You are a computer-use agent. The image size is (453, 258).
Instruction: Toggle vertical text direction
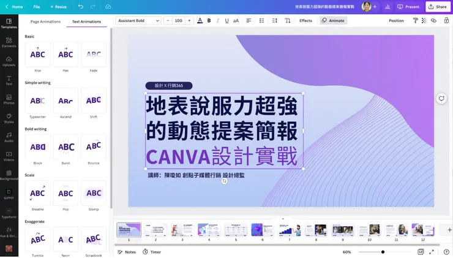coord(288,21)
